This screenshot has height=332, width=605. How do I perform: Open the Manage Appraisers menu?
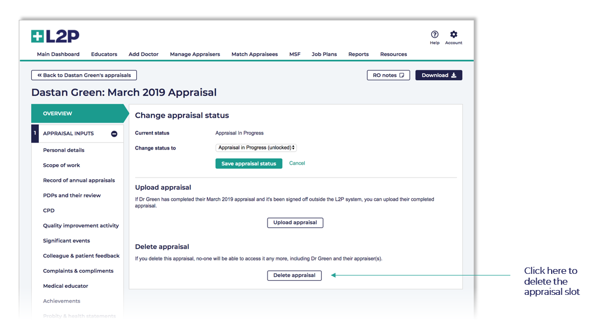[195, 54]
